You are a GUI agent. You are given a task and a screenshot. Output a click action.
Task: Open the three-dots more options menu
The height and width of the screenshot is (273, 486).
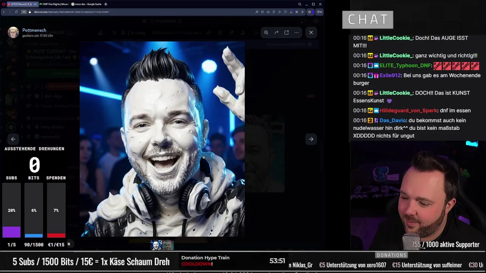[297, 33]
